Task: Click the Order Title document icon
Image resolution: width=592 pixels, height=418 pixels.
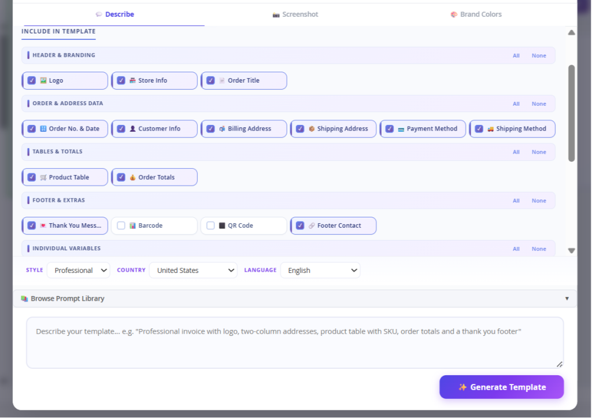Action: (222, 80)
